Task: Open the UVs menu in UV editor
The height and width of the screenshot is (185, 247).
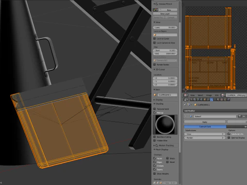Action: coord(217,95)
